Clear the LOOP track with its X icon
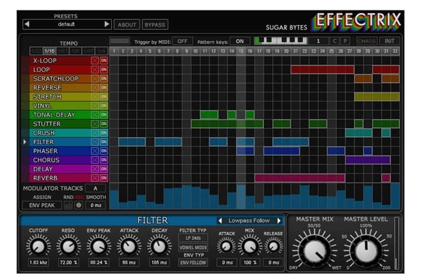 click(x=95, y=70)
